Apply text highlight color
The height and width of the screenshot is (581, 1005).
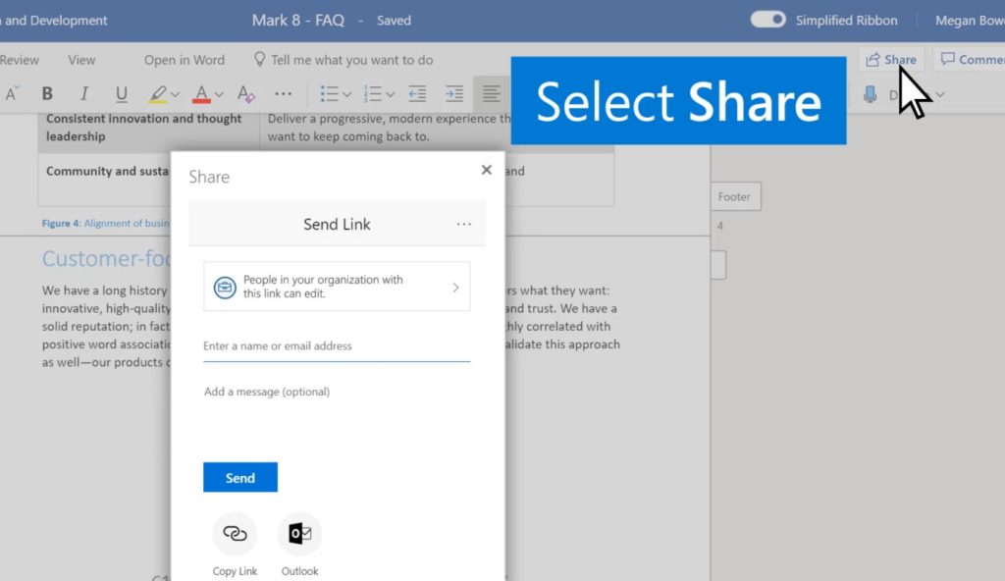pos(159,93)
